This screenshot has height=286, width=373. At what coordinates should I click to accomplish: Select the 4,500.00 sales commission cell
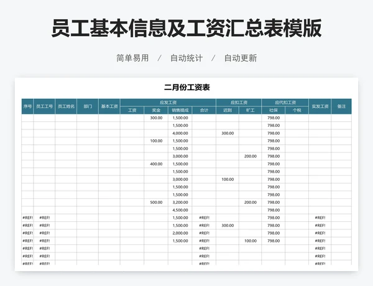[x=180, y=210]
